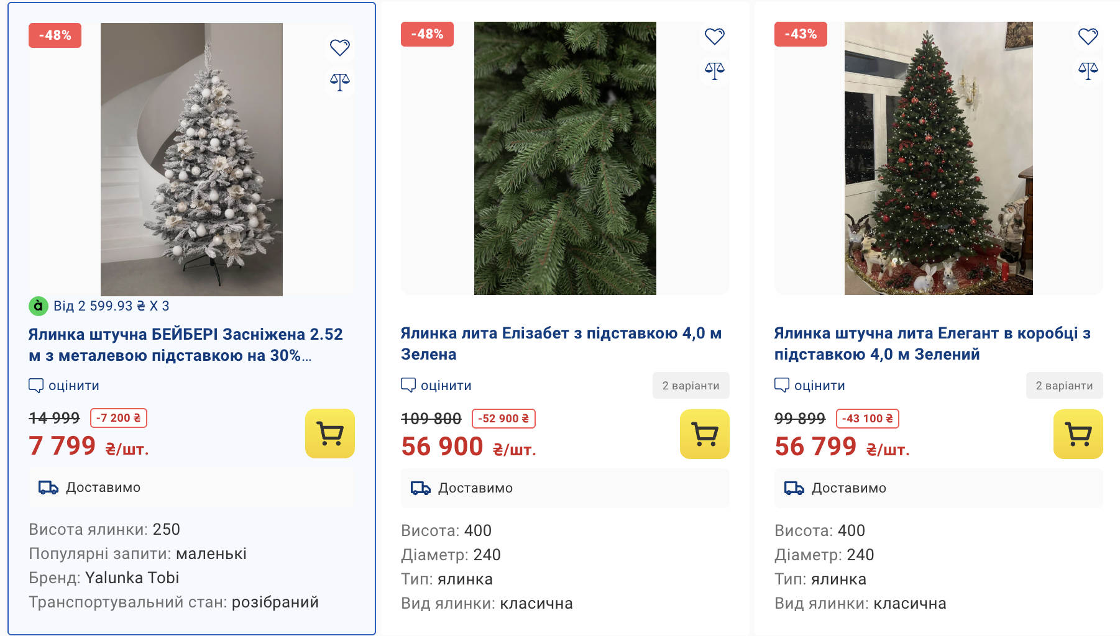Add 7 799 ₴ tree to cart
1120x636 pixels.
tap(330, 434)
